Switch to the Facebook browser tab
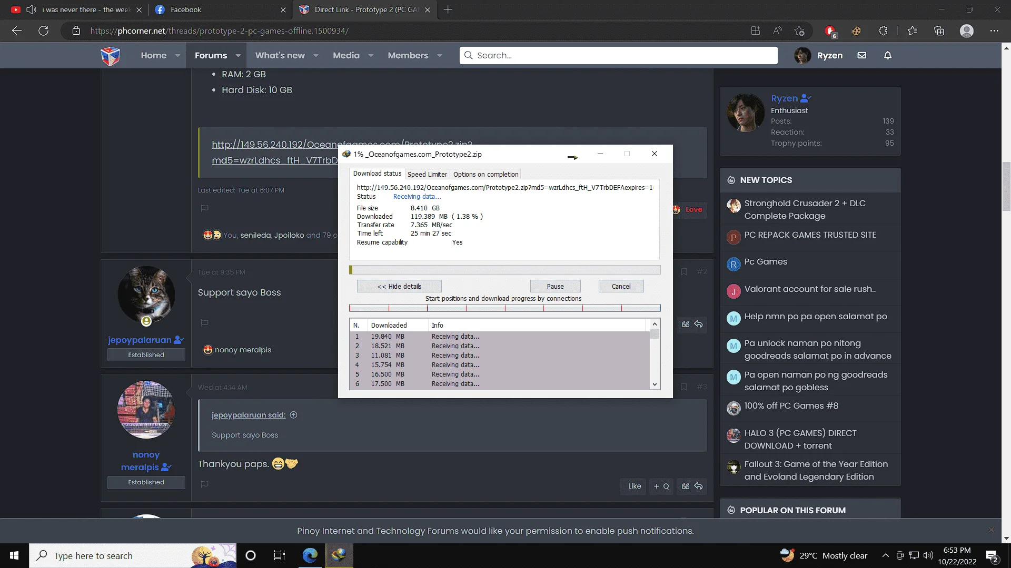The width and height of the screenshot is (1011, 568). click(221, 9)
